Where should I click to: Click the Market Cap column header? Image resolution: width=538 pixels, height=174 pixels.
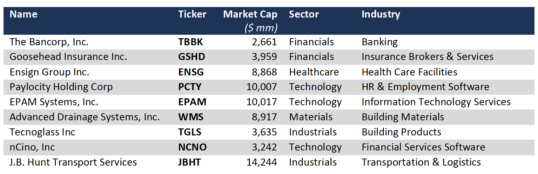coord(250,14)
